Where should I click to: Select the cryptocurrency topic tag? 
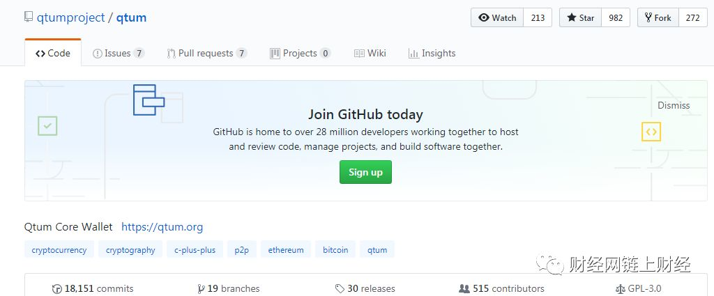click(x=59, y=249)
